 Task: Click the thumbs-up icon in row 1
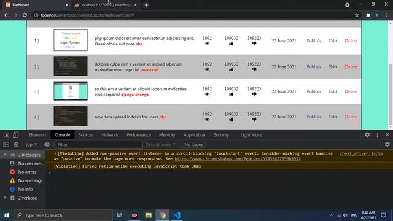coord(231,44)
